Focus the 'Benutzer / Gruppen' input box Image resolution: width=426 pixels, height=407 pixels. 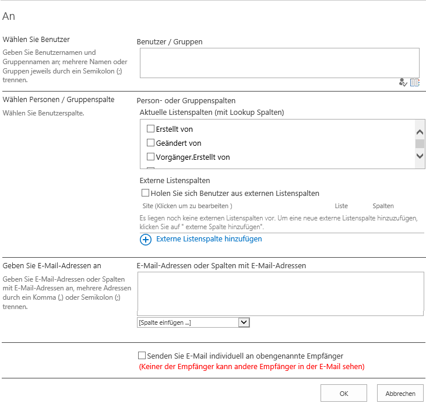coord(279,62)
